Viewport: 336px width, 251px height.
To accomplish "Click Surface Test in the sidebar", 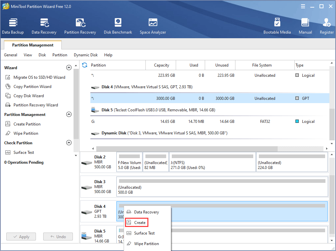I will pos(23,153).
